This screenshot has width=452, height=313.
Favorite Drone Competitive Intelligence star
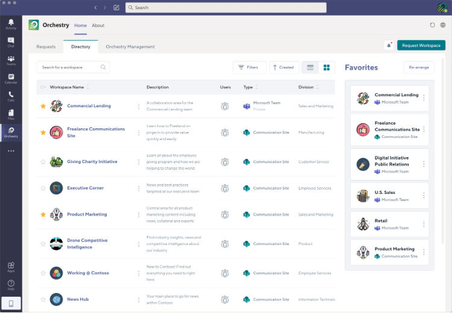pos(43,244)
